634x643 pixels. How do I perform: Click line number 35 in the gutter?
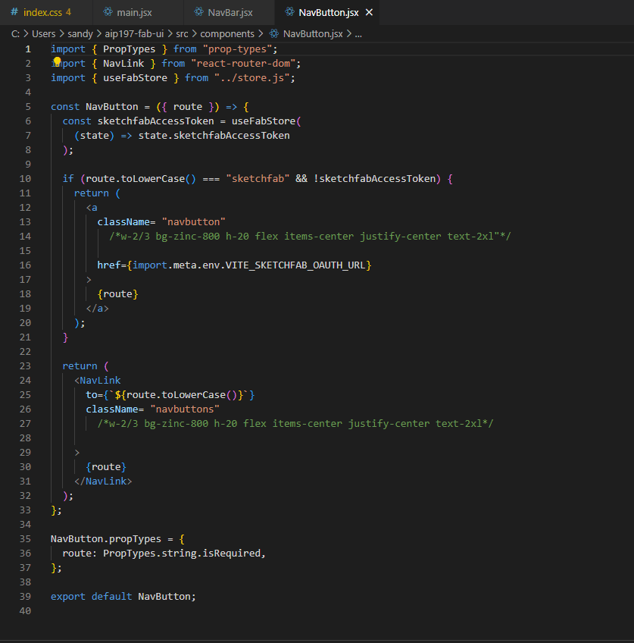click(x=26, y=538)
